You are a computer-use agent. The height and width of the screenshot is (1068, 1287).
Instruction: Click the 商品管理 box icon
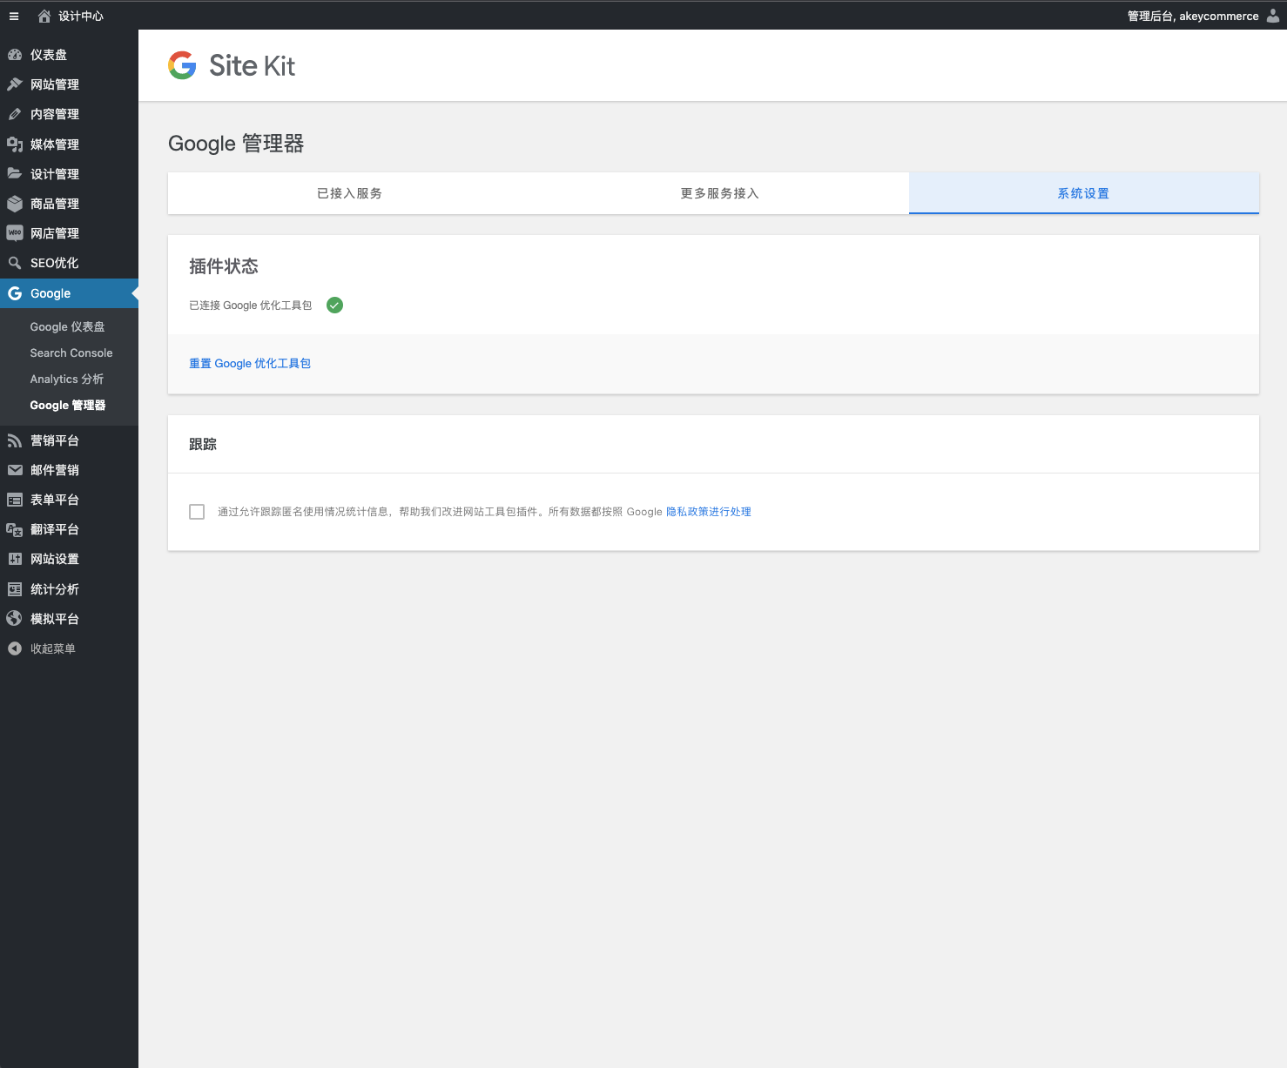[x=15, y=204]
